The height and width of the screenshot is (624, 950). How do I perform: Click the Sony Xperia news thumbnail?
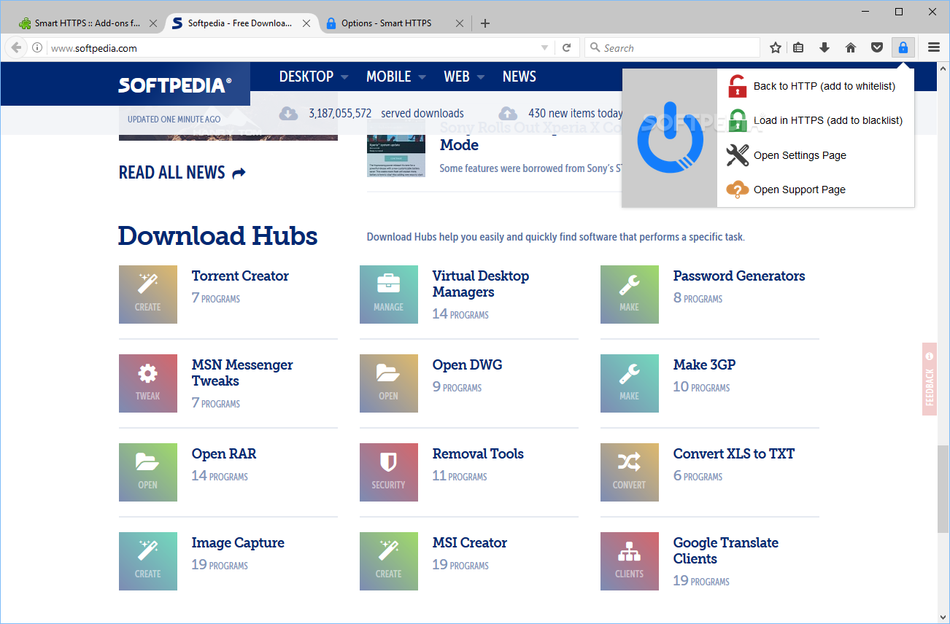pyautogui.click(x=396, y=149)
